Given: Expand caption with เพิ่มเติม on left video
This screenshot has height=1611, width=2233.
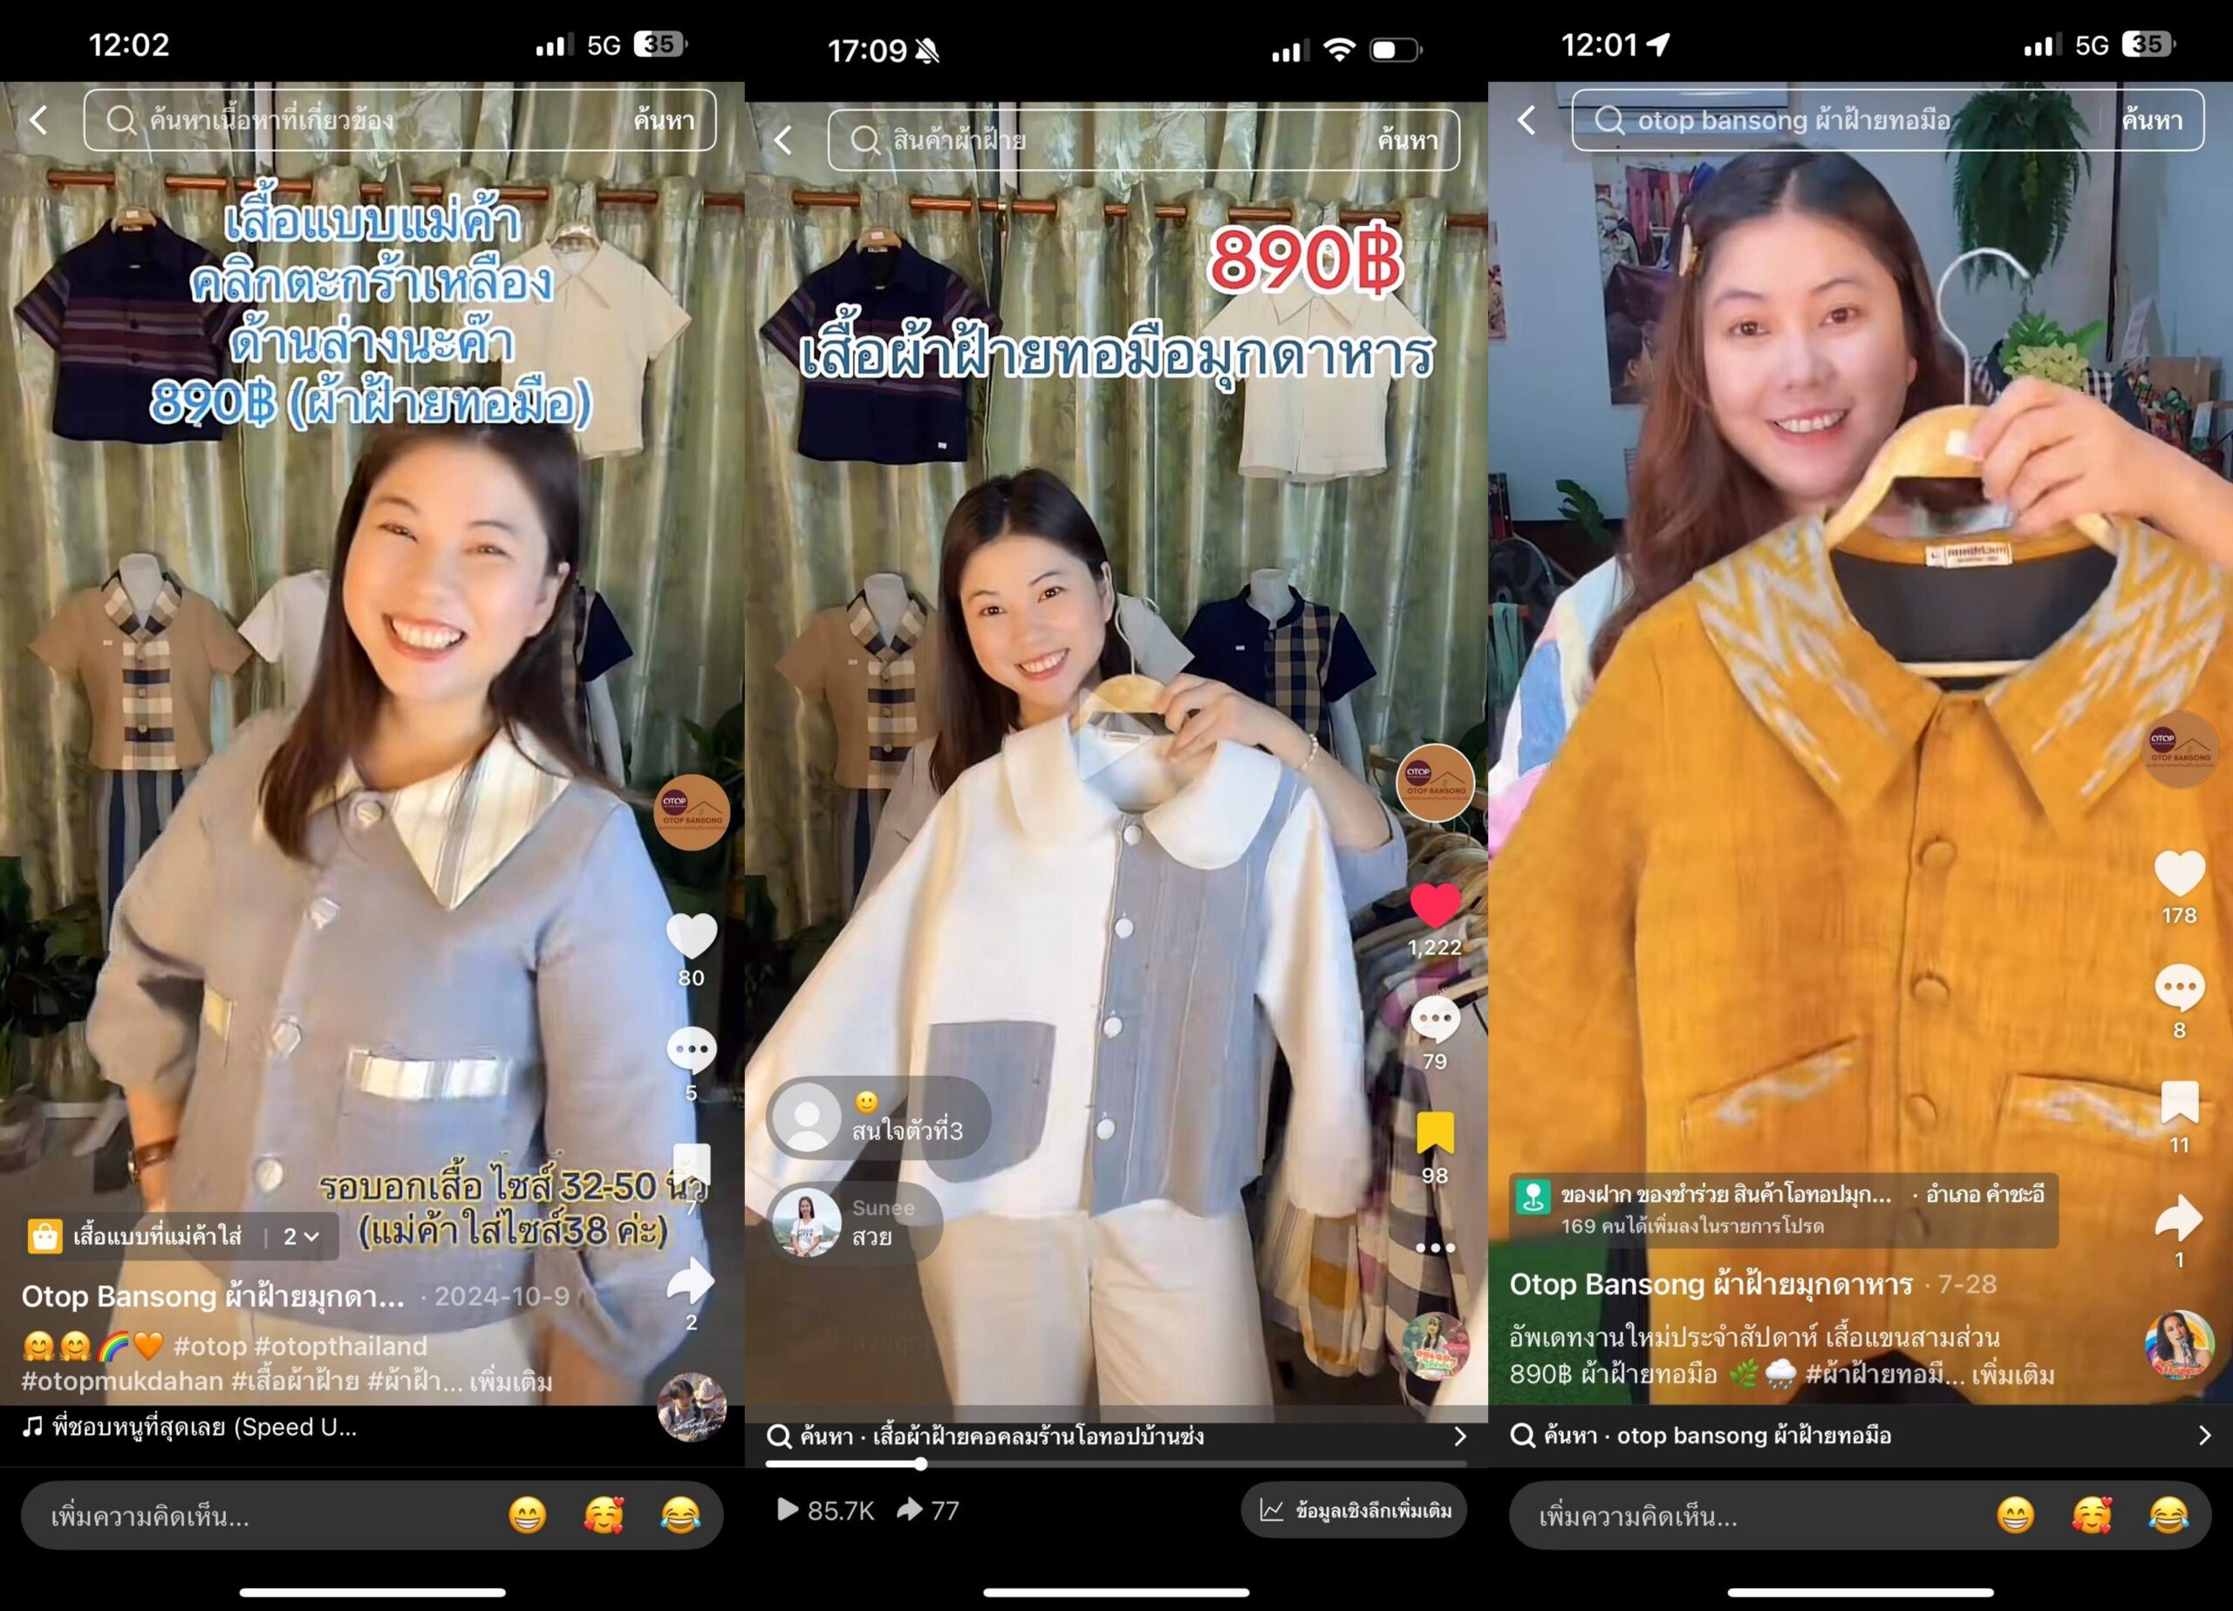Looking at the screenshot, I should point(510,1381).
